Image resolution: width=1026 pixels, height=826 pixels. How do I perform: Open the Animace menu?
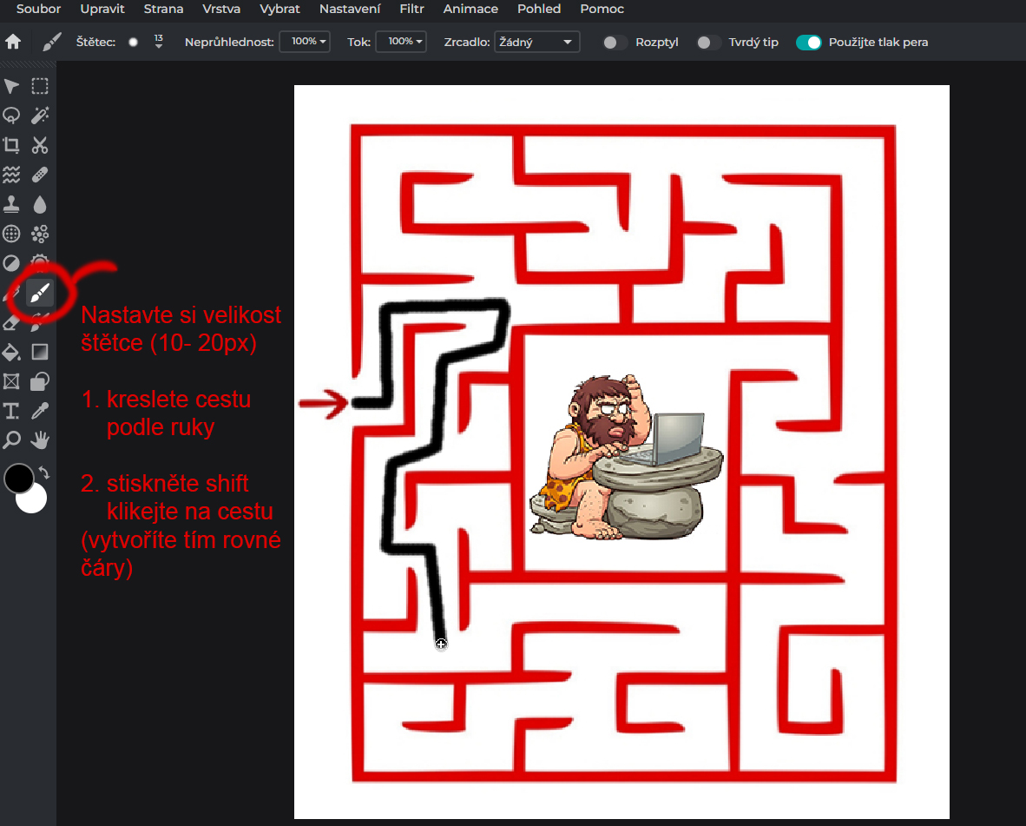point(470,10)
